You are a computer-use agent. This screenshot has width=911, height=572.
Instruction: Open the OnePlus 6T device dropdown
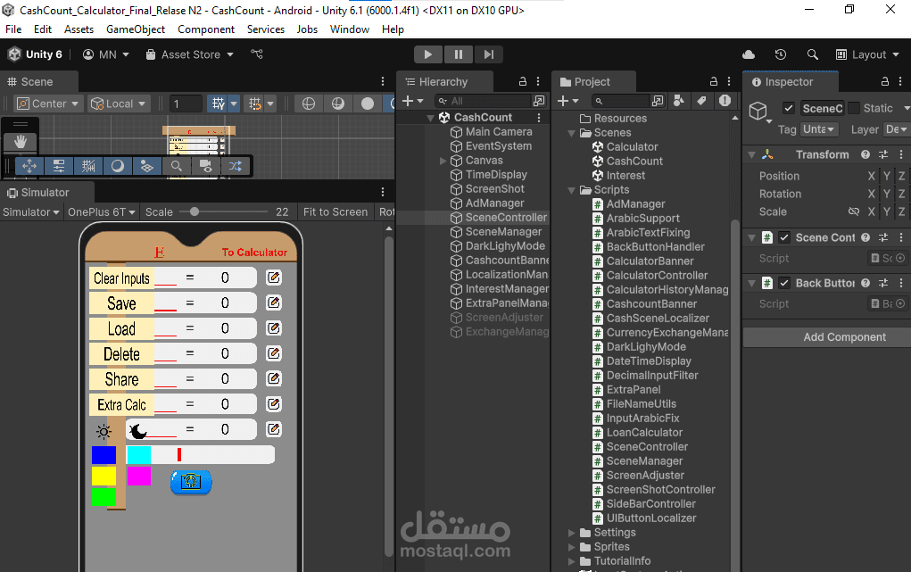pyautogui.click(x=101, y=212)
